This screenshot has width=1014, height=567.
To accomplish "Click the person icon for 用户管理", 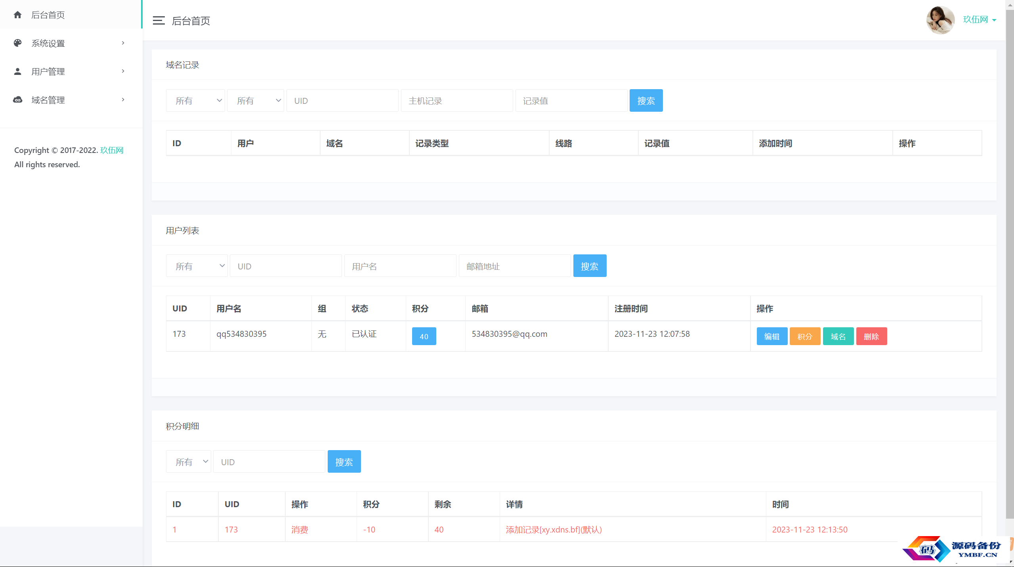I will (x=17, y=71).
